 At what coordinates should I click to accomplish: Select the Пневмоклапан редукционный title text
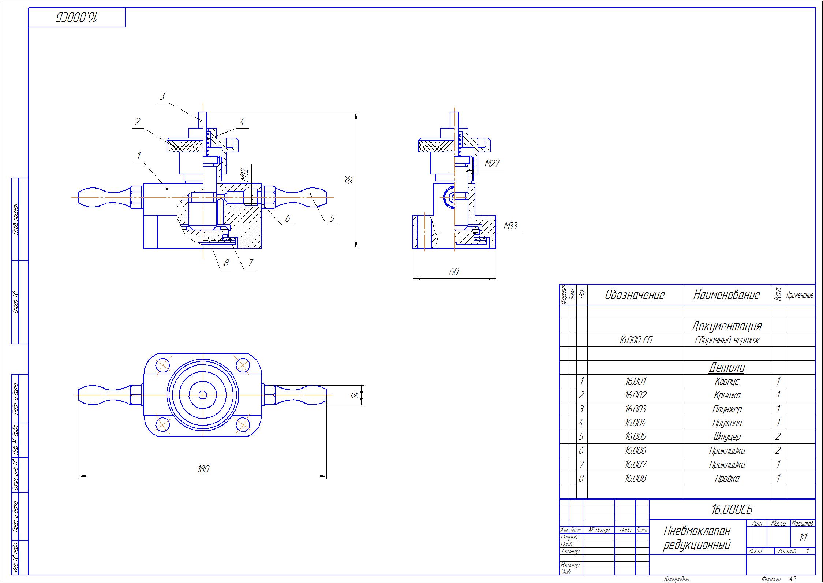pyautogui.click(x=697, y=537)
